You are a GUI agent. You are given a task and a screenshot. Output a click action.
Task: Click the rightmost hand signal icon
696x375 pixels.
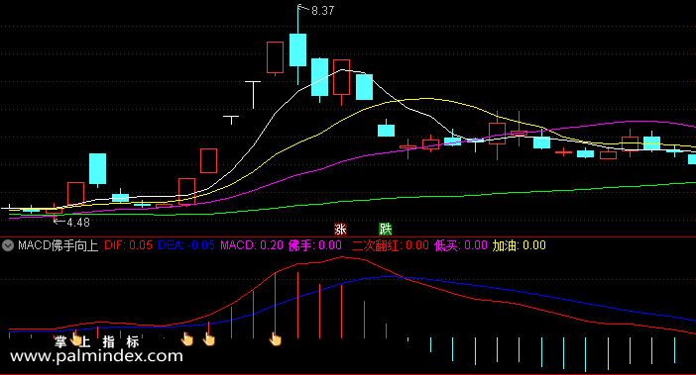[276, 338]
